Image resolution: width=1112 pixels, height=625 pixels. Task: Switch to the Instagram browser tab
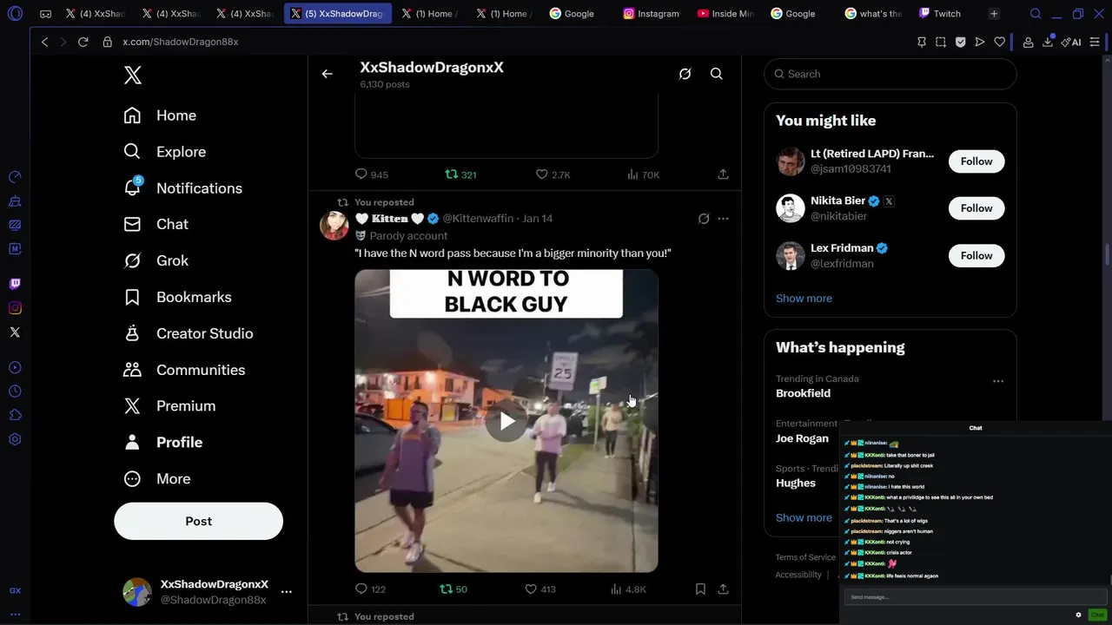[652, 14]
